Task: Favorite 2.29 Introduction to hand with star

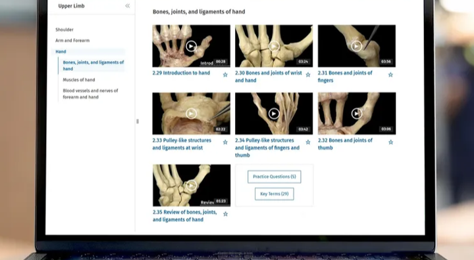Action: [225, 74]
